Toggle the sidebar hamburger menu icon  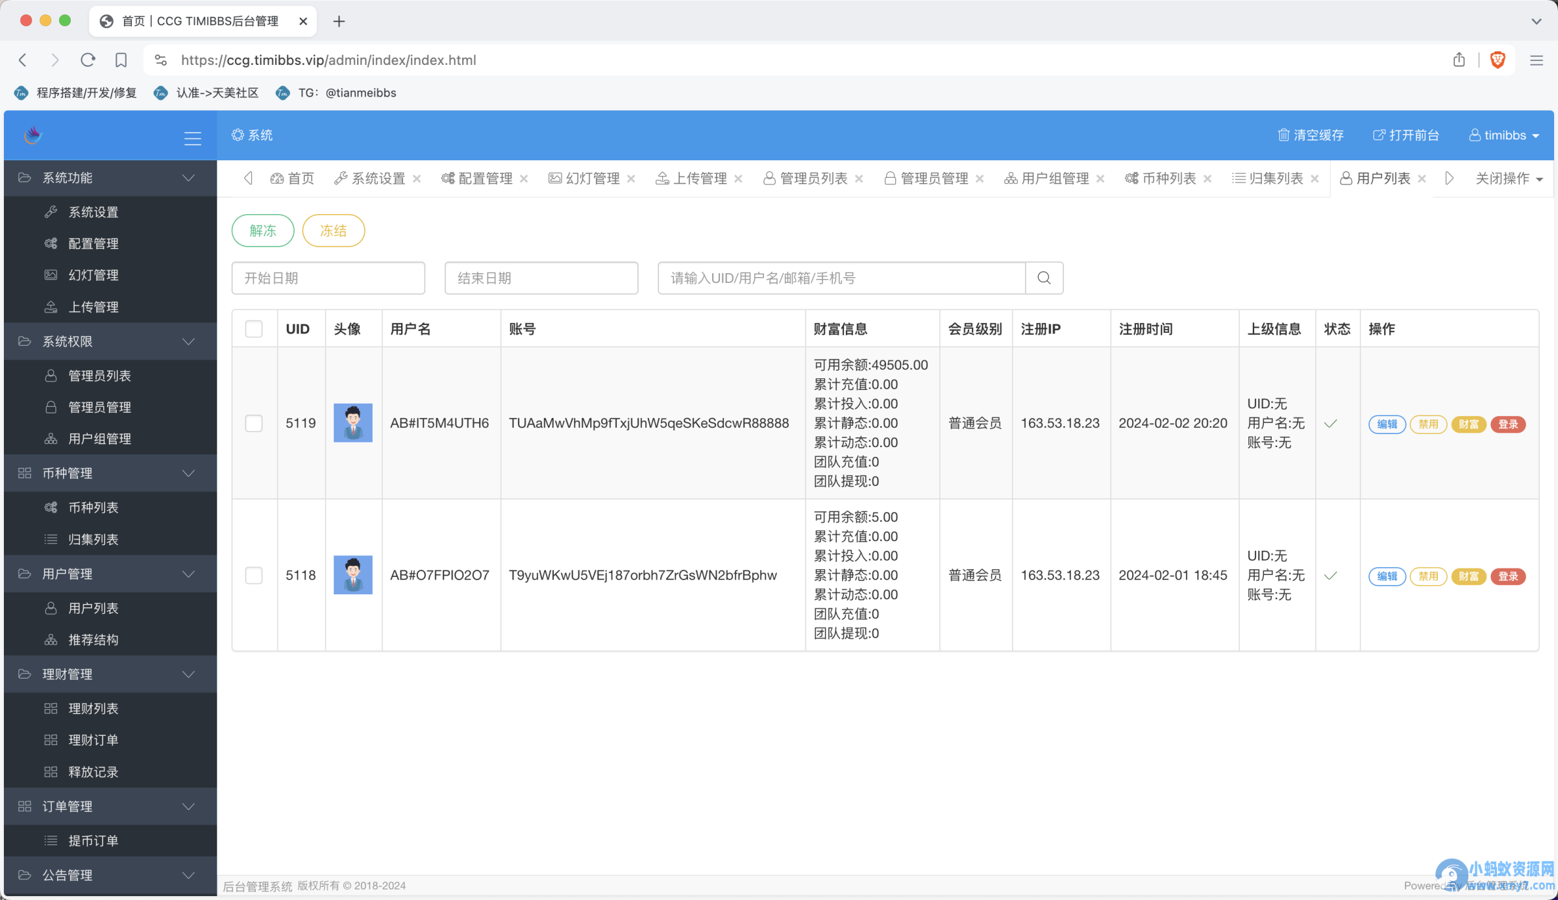coord(193,138)
